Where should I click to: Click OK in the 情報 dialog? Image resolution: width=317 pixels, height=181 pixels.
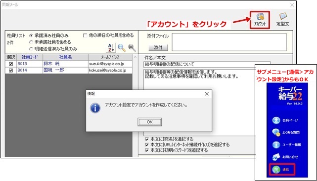tap(150, 122)
